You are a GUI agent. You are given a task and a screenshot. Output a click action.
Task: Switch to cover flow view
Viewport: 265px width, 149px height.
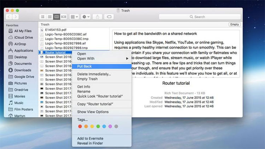click(64, 17)
